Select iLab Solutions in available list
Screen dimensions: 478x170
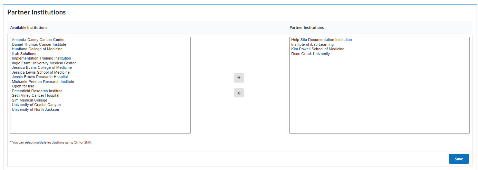click(24, 54)
